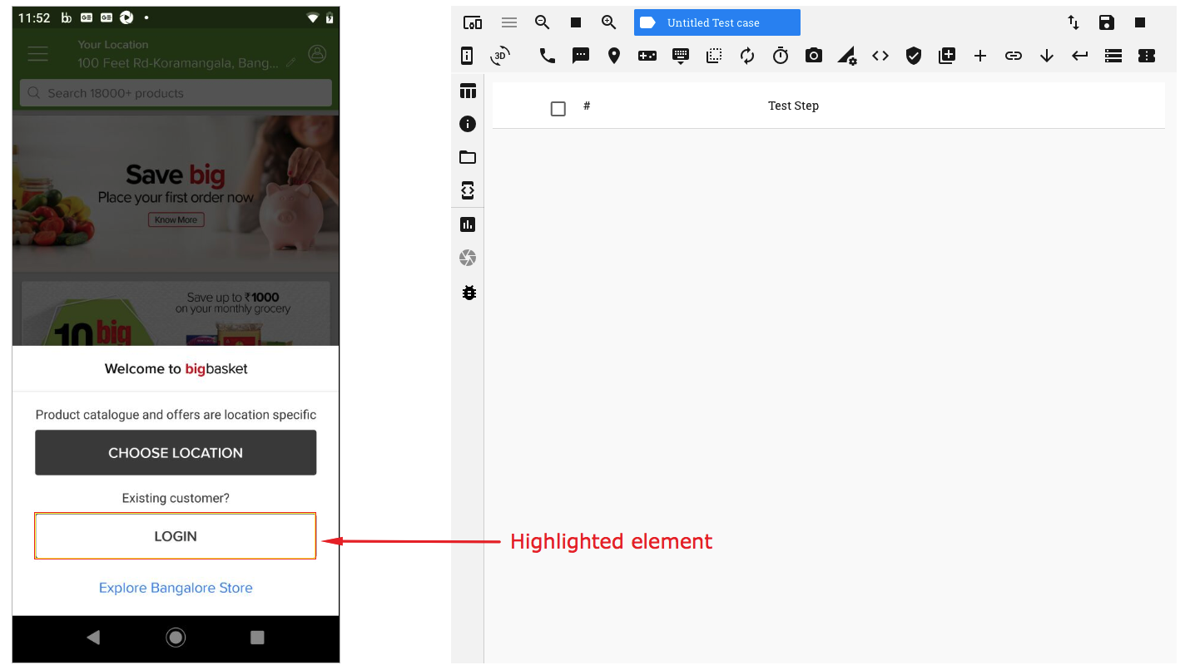This screenshot has height=670, width=1190.
Task: Click the stopwatch timer icon
Action: 781,56
